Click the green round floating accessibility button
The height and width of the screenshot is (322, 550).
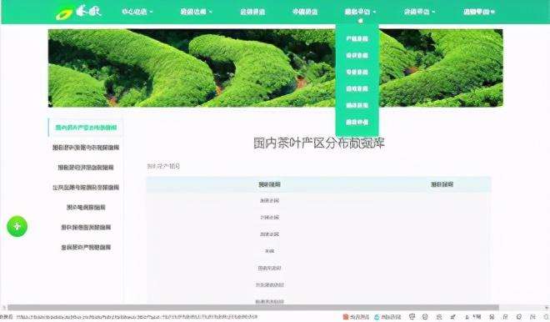17,227
